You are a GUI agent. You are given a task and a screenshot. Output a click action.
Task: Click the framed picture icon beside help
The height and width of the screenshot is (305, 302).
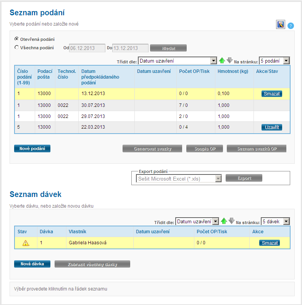pos(281,25)
